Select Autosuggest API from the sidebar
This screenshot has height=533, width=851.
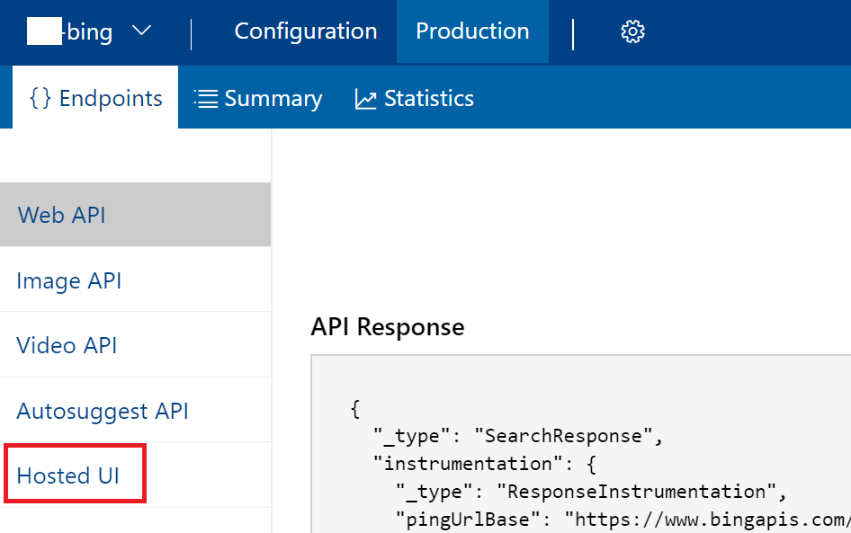coord(103,410)
